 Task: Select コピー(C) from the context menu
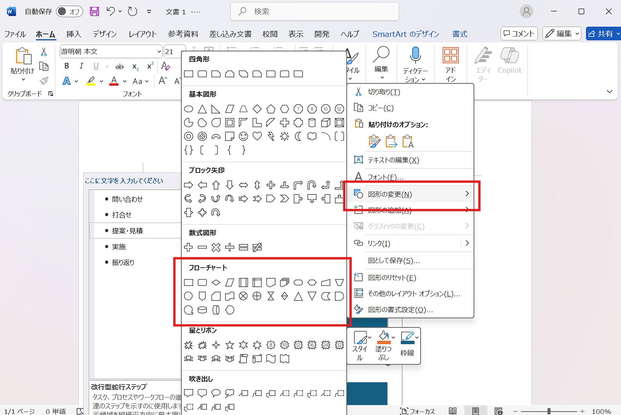(x=381, y=108)
